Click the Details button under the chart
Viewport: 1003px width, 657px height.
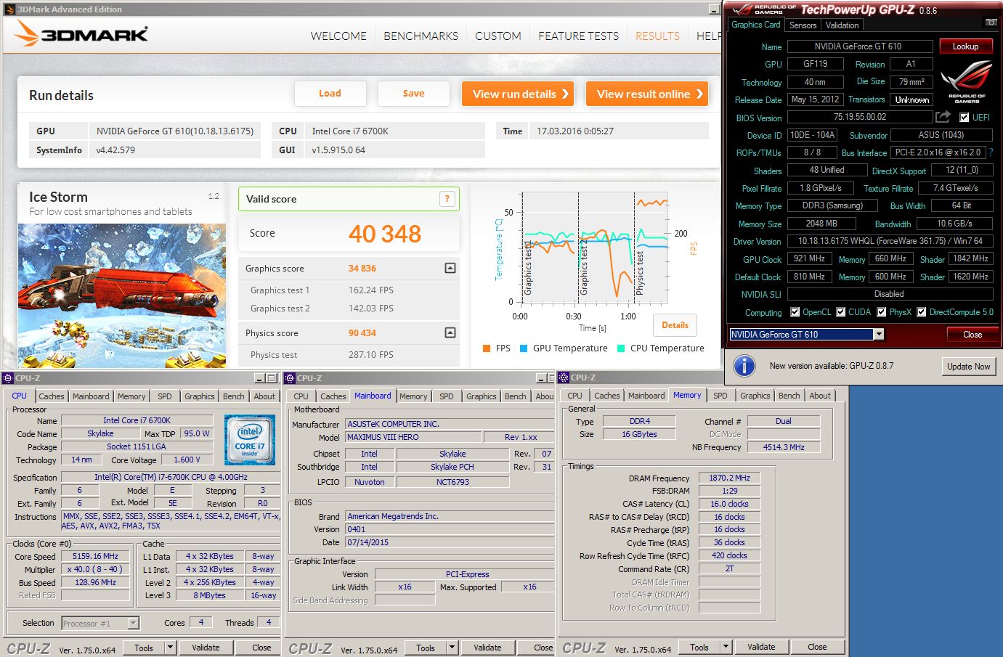point(675,325)
